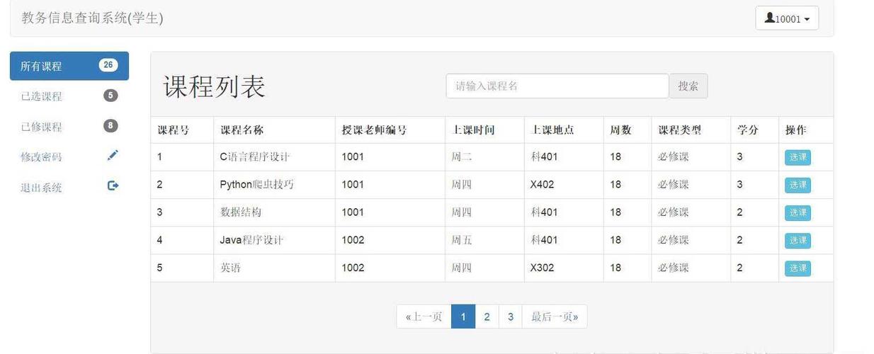Click the C语言程序设计 course name

[x=255, y=156]
